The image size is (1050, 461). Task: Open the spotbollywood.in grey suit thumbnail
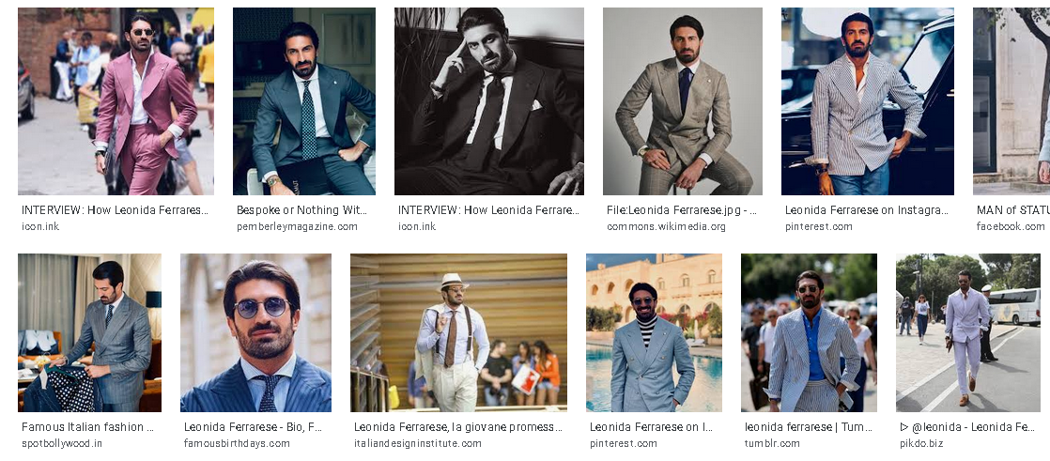pyautogui.click(x=90, y=332)
